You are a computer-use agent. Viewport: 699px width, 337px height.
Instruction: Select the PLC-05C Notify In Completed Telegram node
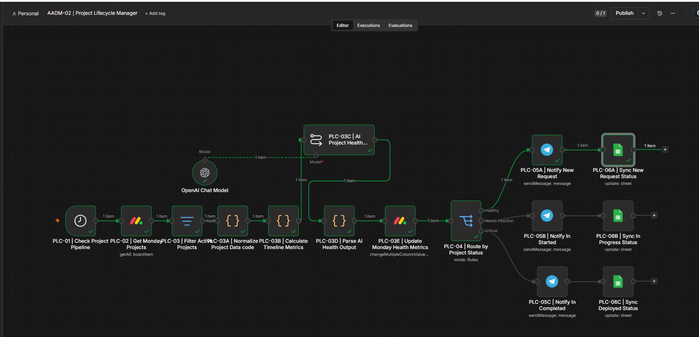coord(552,282)
